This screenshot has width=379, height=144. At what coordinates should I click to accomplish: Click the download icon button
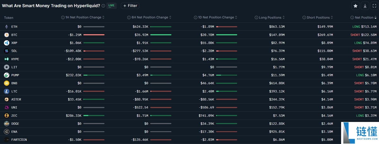click(365, 6)
